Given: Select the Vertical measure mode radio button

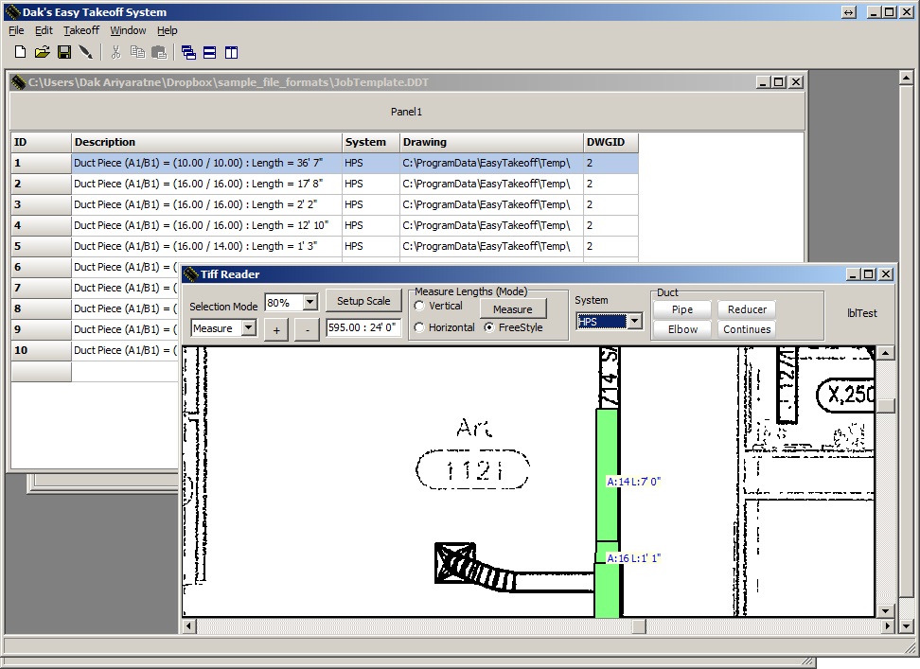Looking at the screenshot, I should [x=420, y=306].
